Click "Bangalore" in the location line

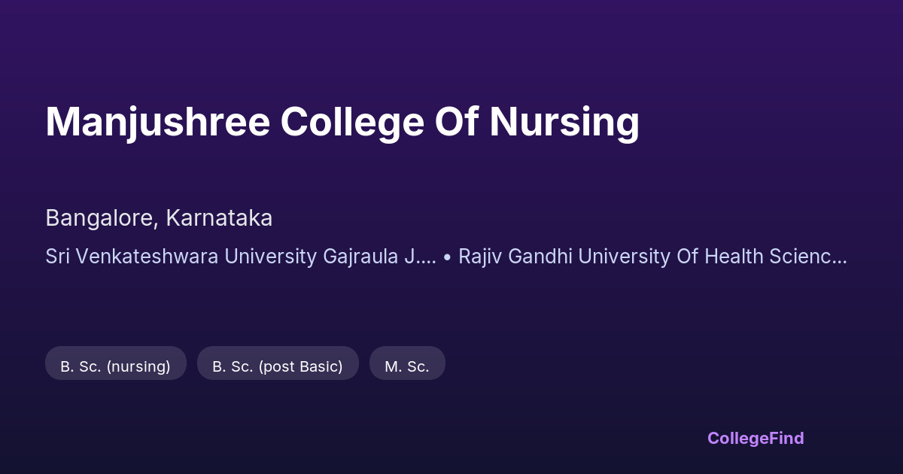(102, 218)
